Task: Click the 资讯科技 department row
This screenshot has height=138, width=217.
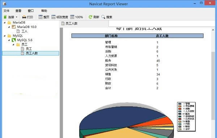Action: [x=111, y=65]
